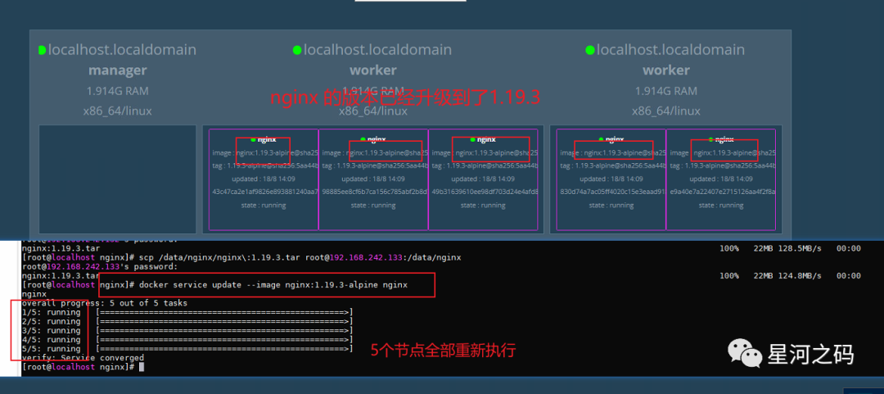This screenshot has height=394, width=884.
Task: Click green dot of container 830d74a7ac05
Action: click(601, 139)
